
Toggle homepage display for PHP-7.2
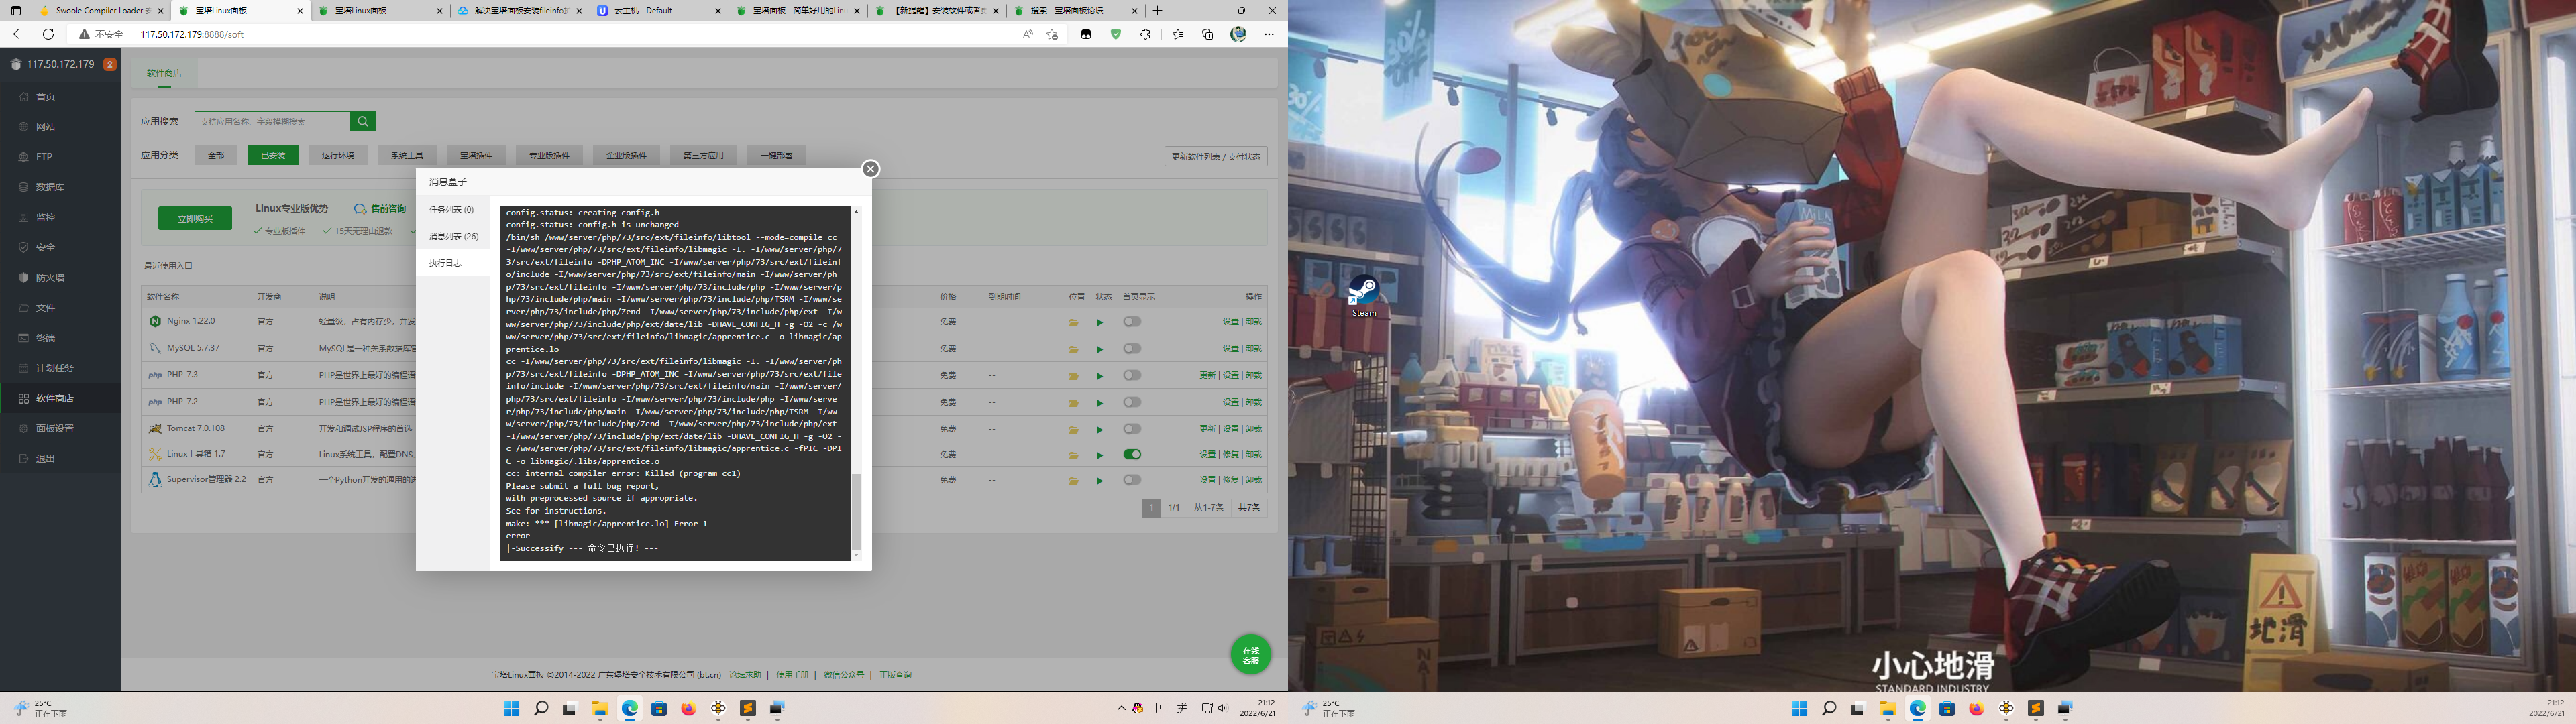point(1132,402)
